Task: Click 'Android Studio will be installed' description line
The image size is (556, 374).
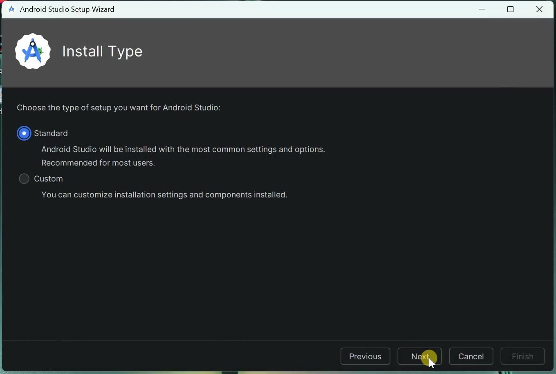Action: 184,150
